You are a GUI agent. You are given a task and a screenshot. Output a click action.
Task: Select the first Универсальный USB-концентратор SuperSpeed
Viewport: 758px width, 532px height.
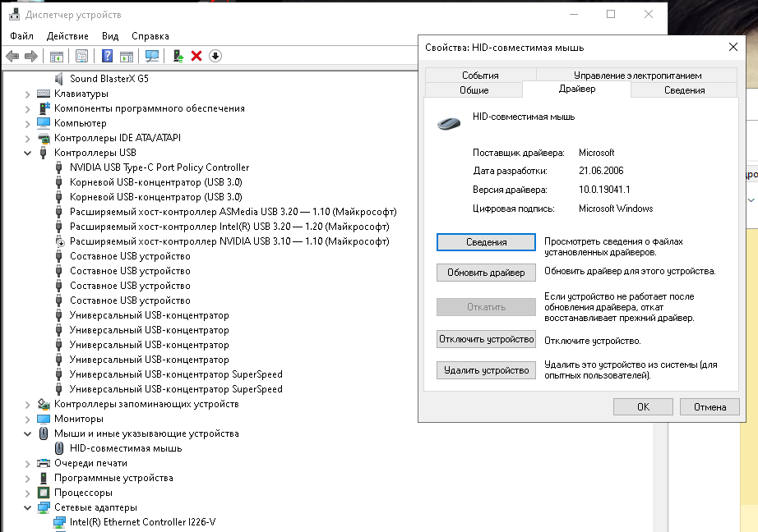(176, 374)
